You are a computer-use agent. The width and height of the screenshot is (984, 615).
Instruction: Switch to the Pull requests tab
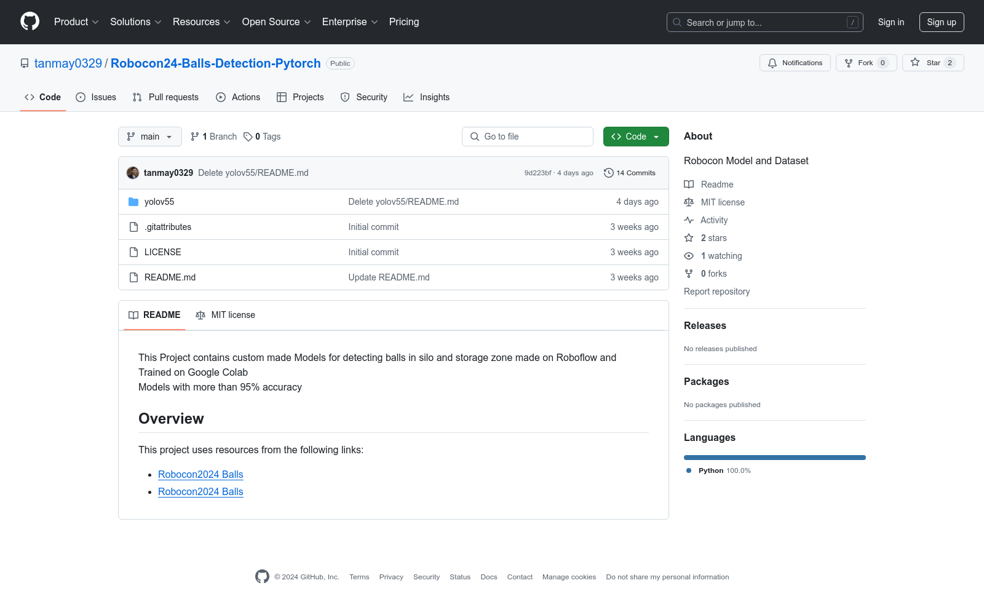point(165,97)
